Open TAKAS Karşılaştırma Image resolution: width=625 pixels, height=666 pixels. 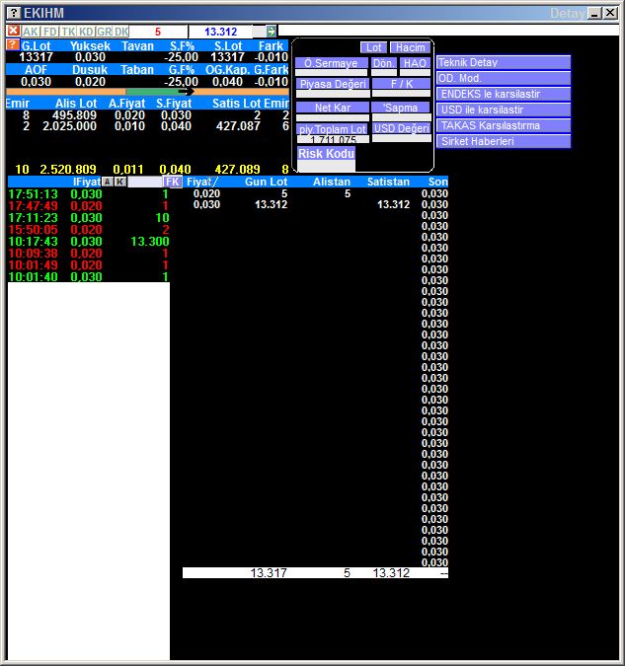click(504, 125)
